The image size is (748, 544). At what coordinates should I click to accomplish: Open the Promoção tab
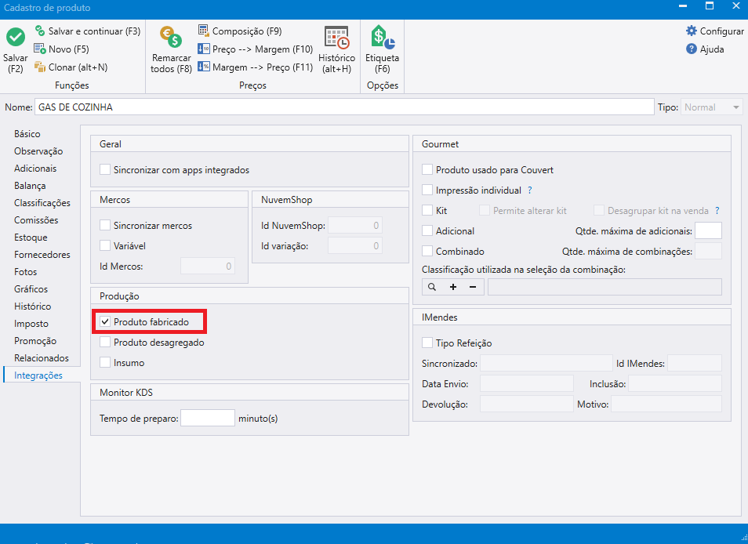coord(35,341)
